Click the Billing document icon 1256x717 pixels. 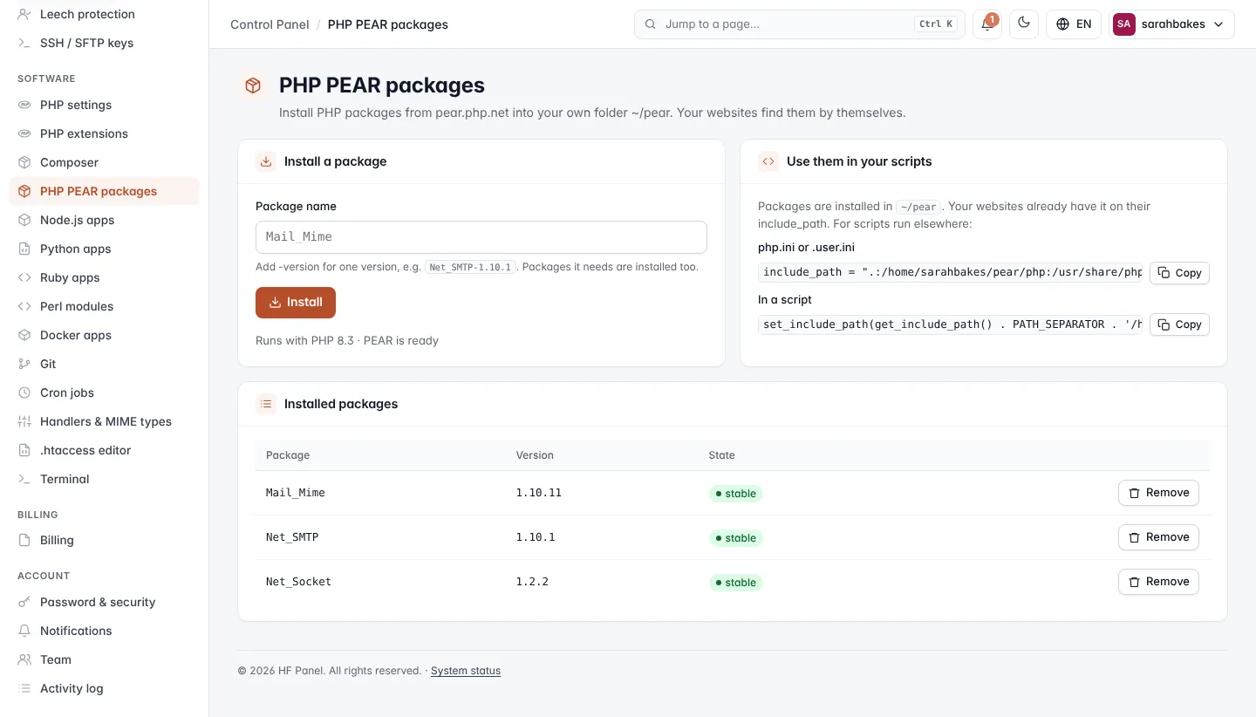pos(24,540)
